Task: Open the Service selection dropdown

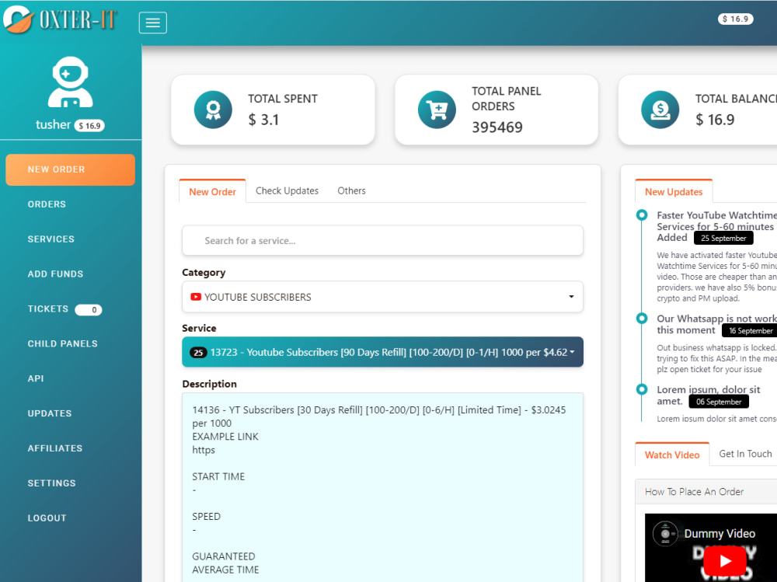Action: [382, 351]
